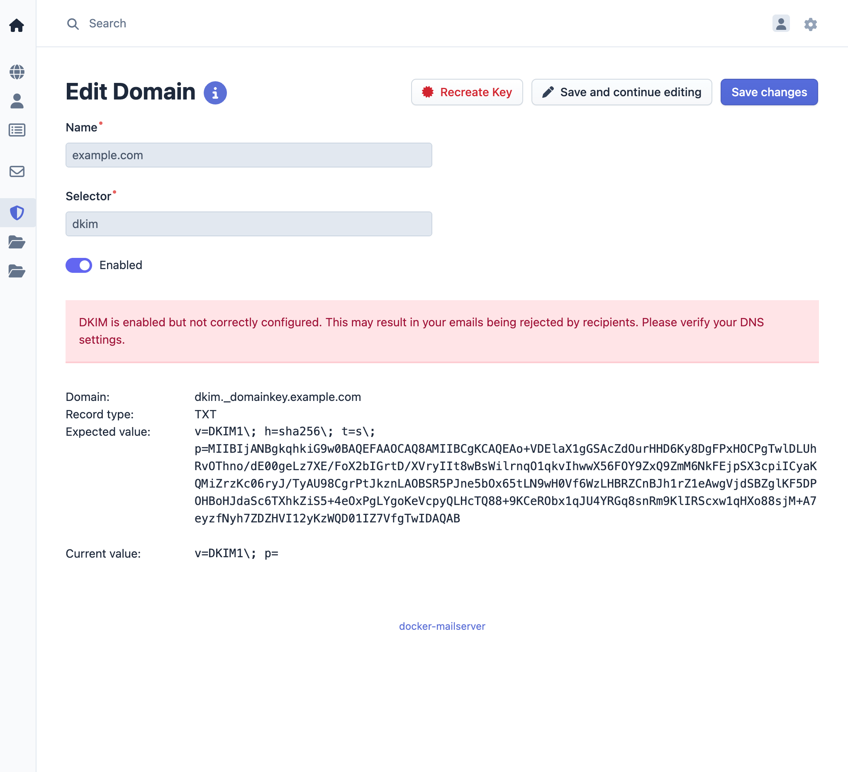848x772 pixels.
Task: Click the search magnifier icon
Action: click(73, 24)
